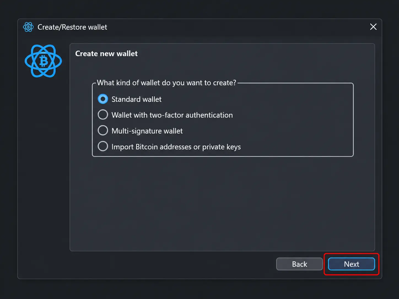Click the large Electrum Bitcoin logo
The width and height of the screenshot is (399, 299).
click(43, 61)
